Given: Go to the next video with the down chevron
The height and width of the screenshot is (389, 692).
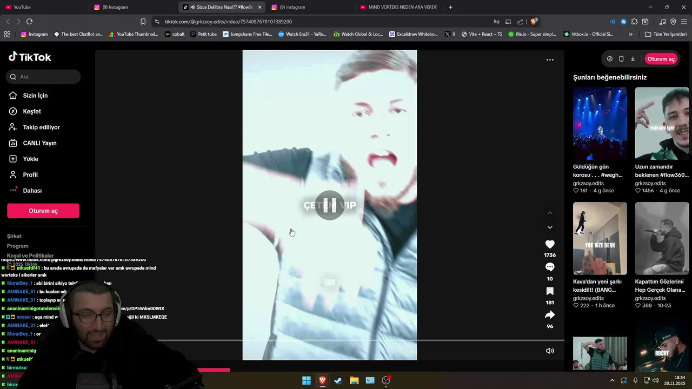Looking at the screenshot, I should click(550, 227).
